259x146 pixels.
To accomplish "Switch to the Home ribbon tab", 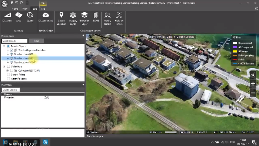I will pyautogui.click(x=15, y=9).
